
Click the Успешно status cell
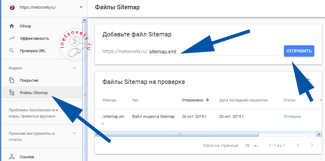[x=292, y=117]
